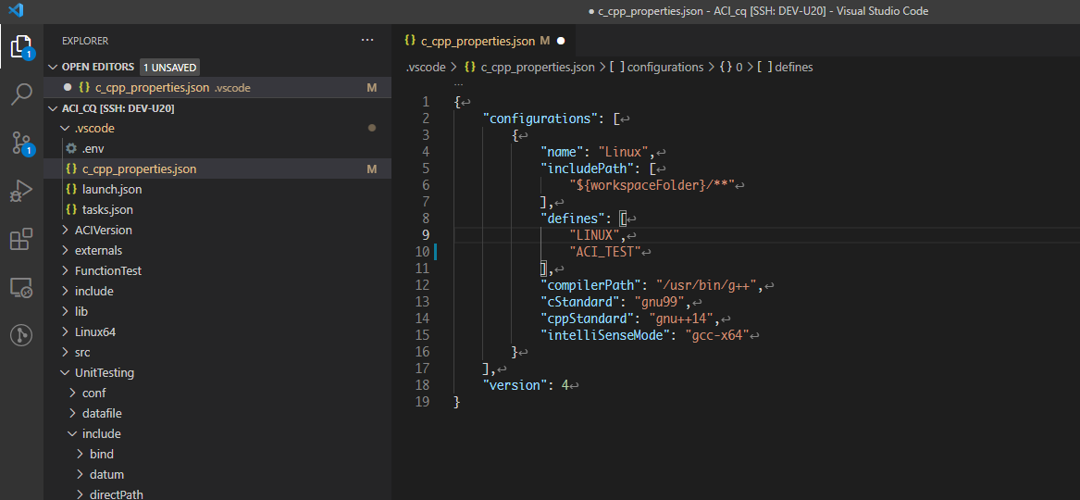Collapse the include folder under UnitTesting

(72, 434)
